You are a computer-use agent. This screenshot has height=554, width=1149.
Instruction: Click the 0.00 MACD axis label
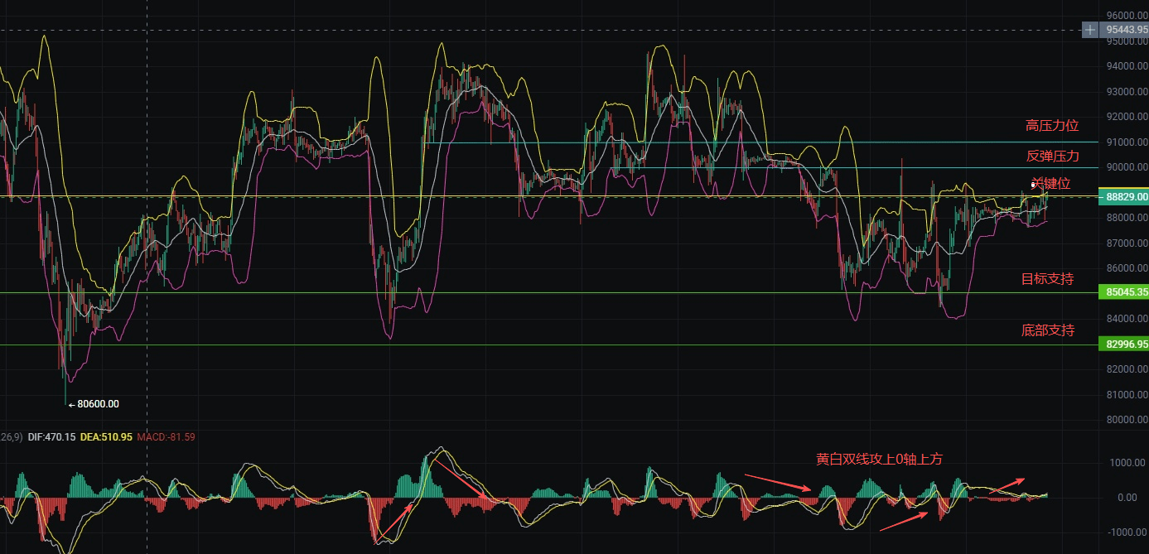(1127, 498)
